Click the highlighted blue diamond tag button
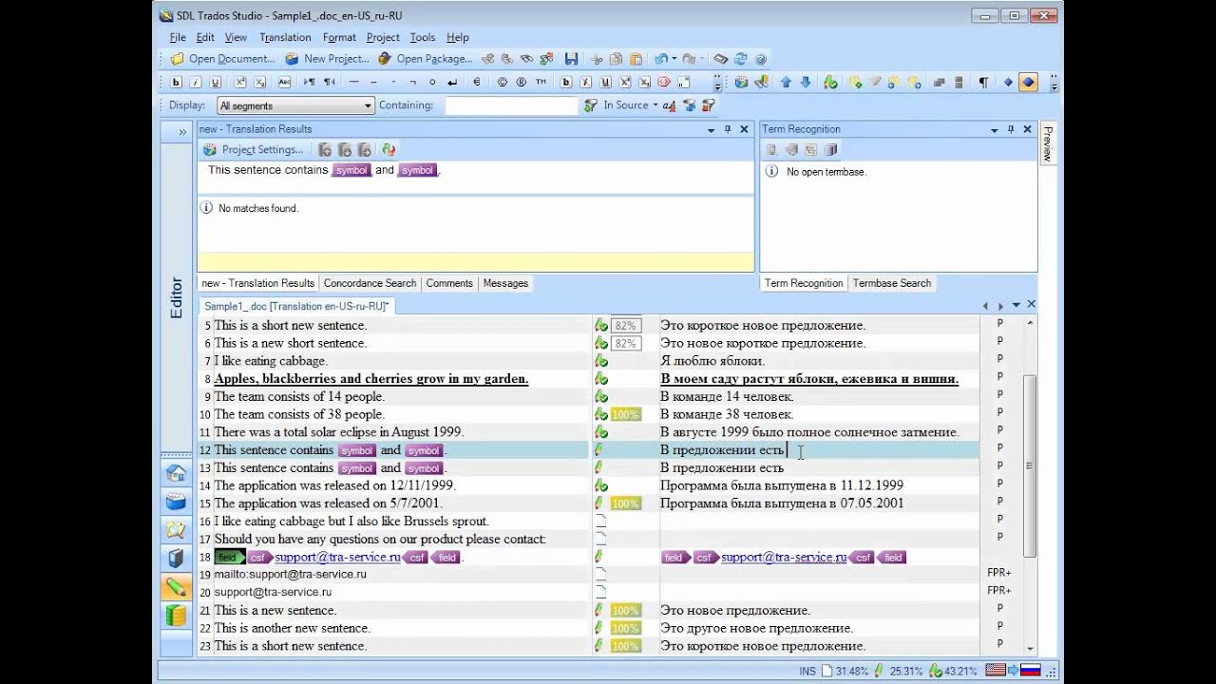 pos(1028,83)
